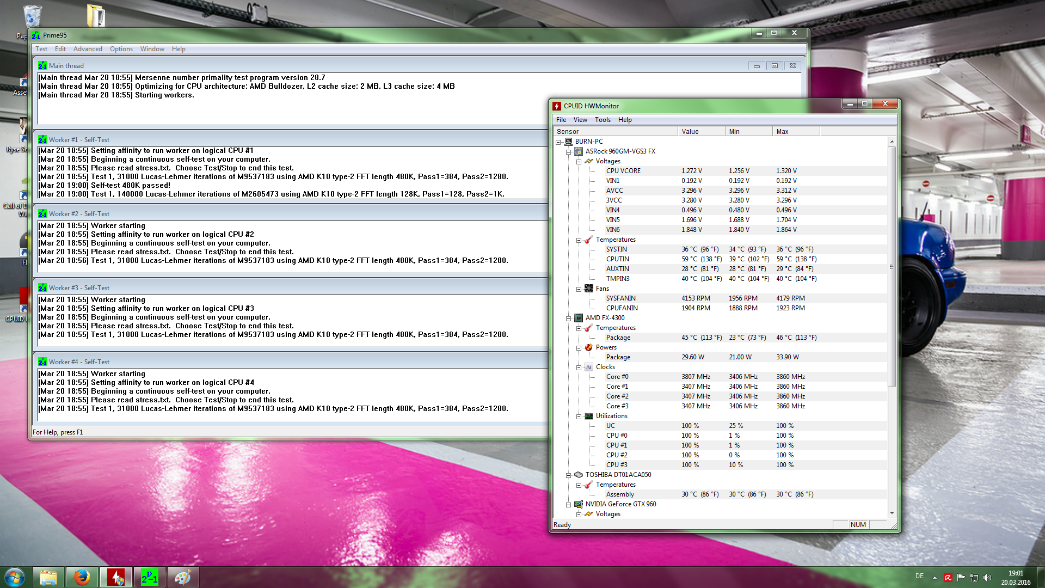Collapse the Voltages group under ASRock motherboard
1045x588 pixels.
pyautogui.click(x=579, y=162)
